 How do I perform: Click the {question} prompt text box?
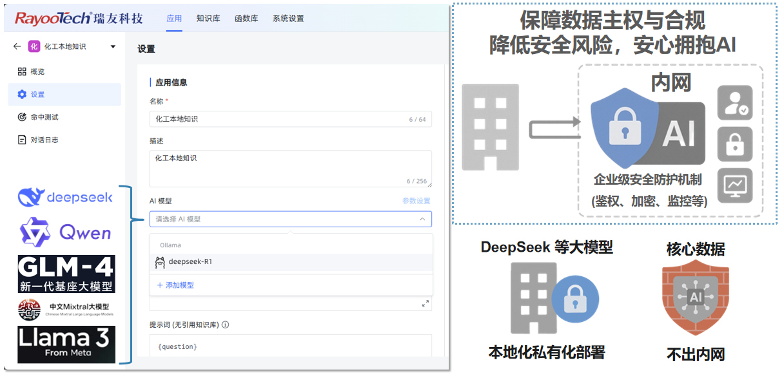(x=290, y=346)
